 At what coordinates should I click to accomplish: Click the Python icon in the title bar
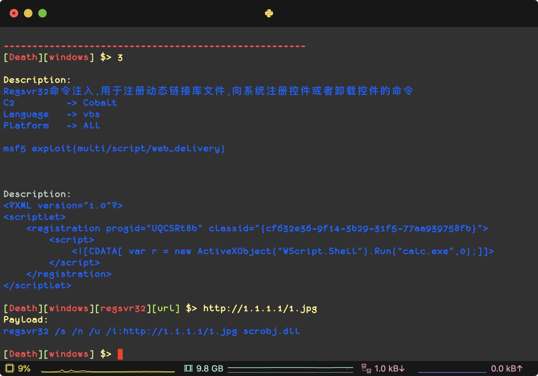269,14
